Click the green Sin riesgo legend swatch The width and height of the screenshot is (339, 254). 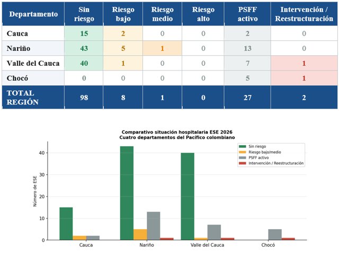point(243,146)
